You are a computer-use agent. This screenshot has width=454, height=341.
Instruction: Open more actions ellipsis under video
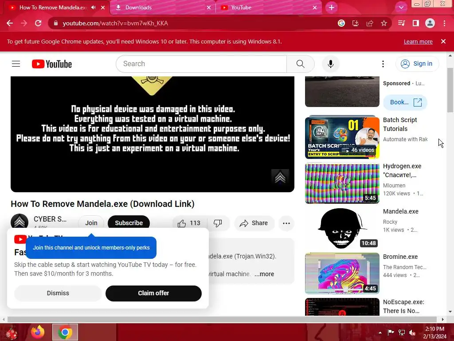(286, 223)
